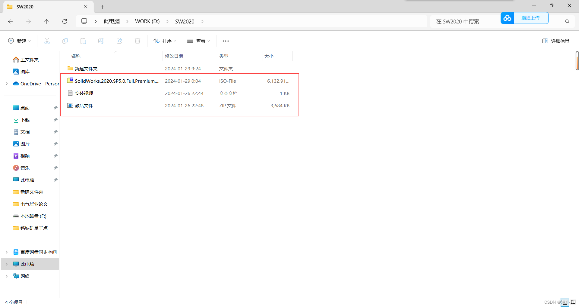
Task: Select the 安装视频 text document
Action: tap(179, 93)
